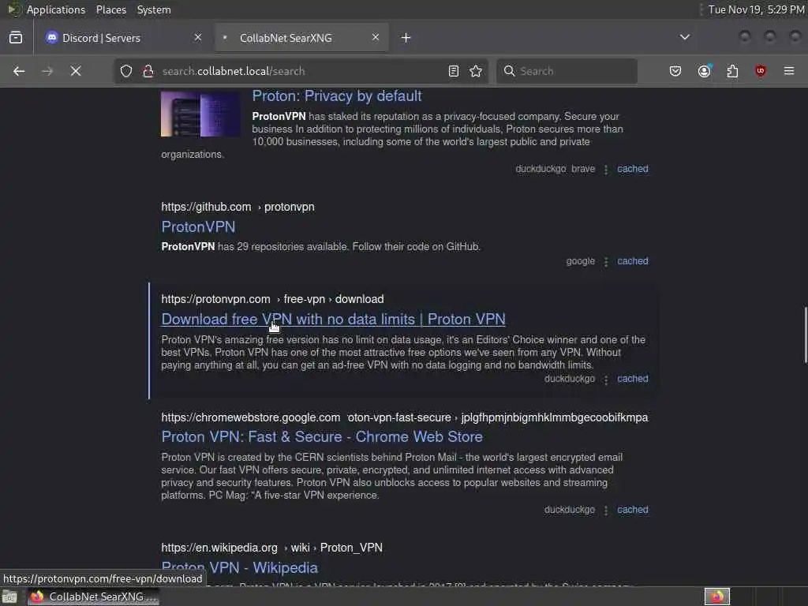
Task: Open Firefox View tab icon
Action: pos(16,38)
